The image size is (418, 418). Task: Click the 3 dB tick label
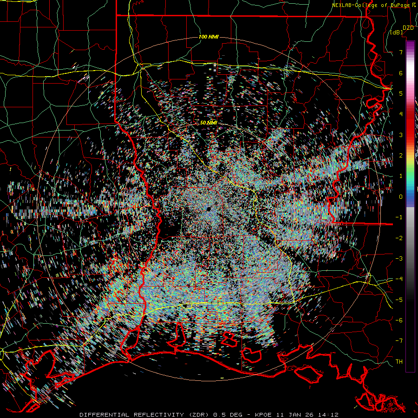point(401,135)
